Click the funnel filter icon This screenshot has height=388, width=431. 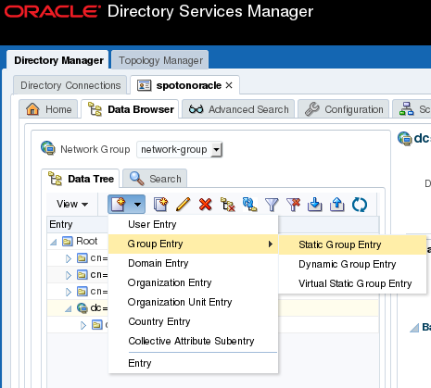click(272, 205)
